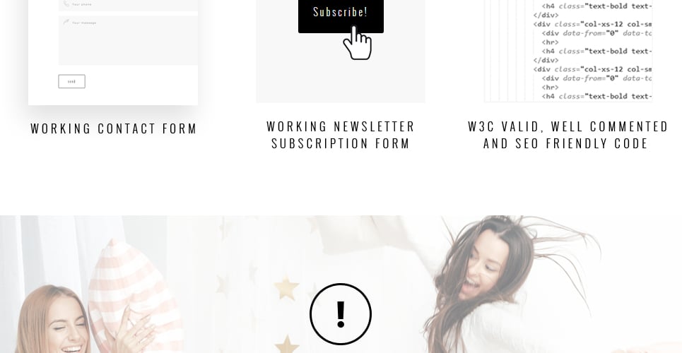Click the newsletter preview gray panel
682x353 pixels.
pos(341,52)
